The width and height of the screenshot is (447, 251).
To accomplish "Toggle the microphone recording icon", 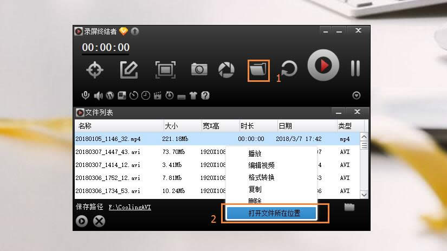I will [85, 95].
